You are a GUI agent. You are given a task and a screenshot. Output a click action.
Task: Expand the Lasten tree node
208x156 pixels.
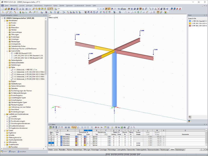[5, 131]
